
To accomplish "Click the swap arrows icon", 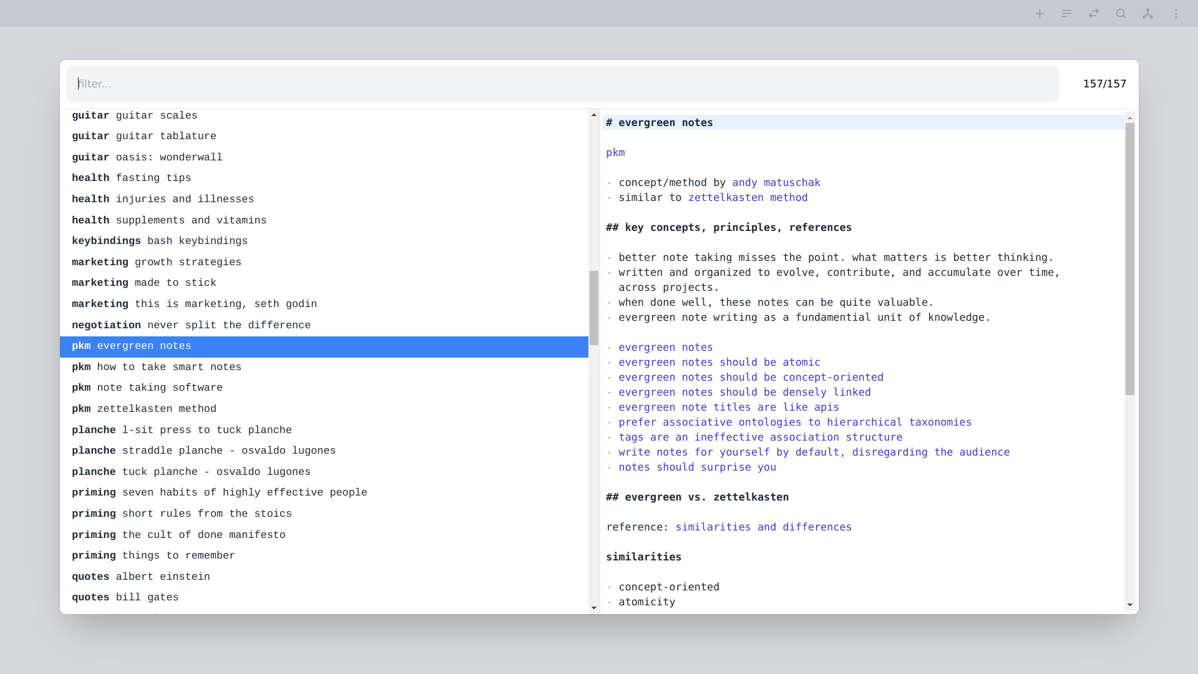I will (1094, 14).
